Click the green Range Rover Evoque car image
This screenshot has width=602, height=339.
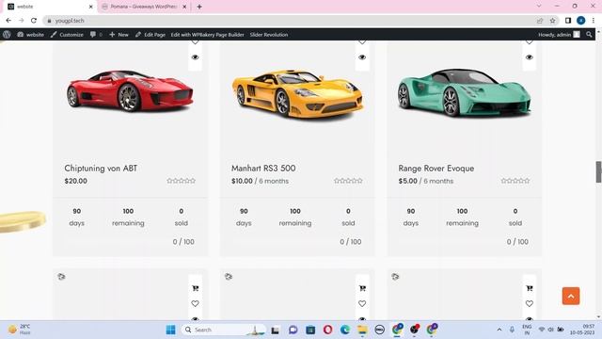point(464,92)
